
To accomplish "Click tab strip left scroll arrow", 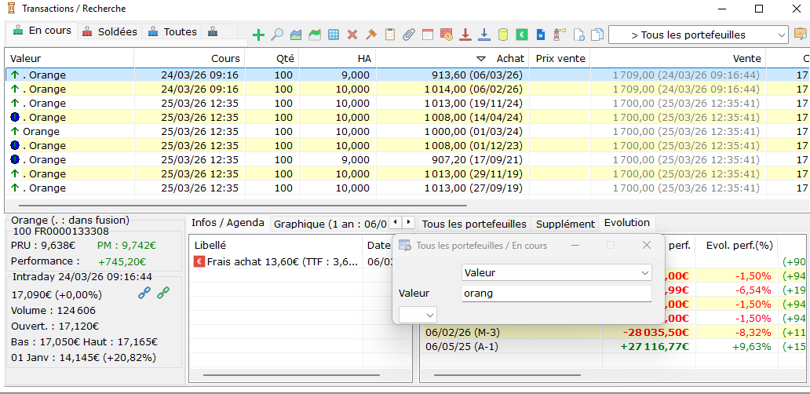I will [395, 222].
